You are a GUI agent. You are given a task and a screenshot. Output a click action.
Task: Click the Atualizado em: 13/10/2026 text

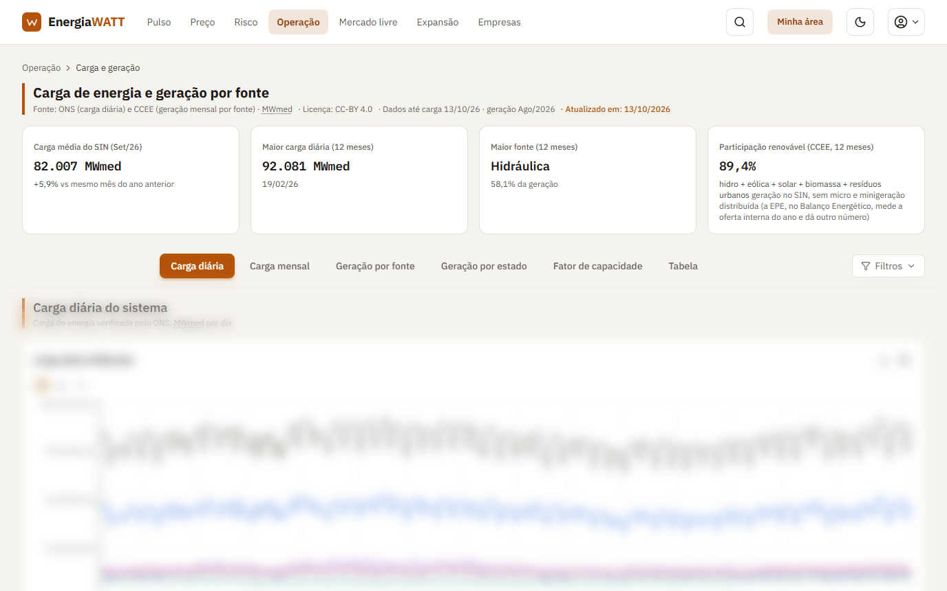pyautogui.click(x=618, y=109)
